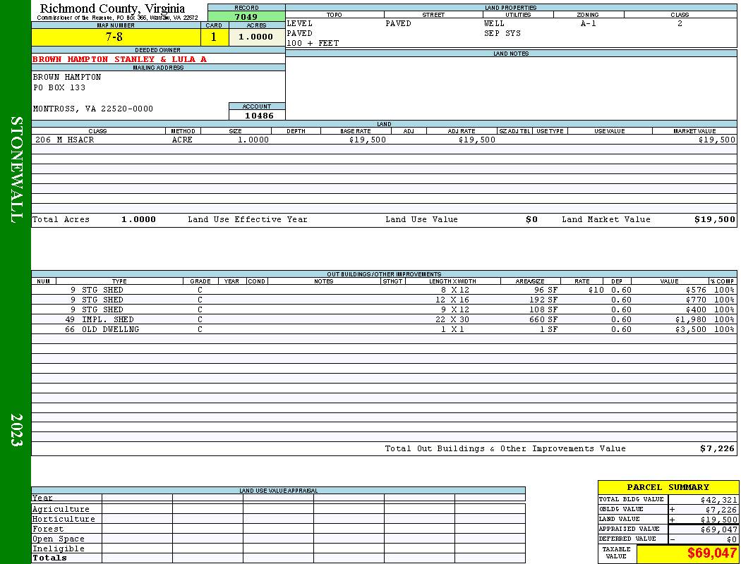
Task: Select the 100 + FEET entry
Action: 313,44
